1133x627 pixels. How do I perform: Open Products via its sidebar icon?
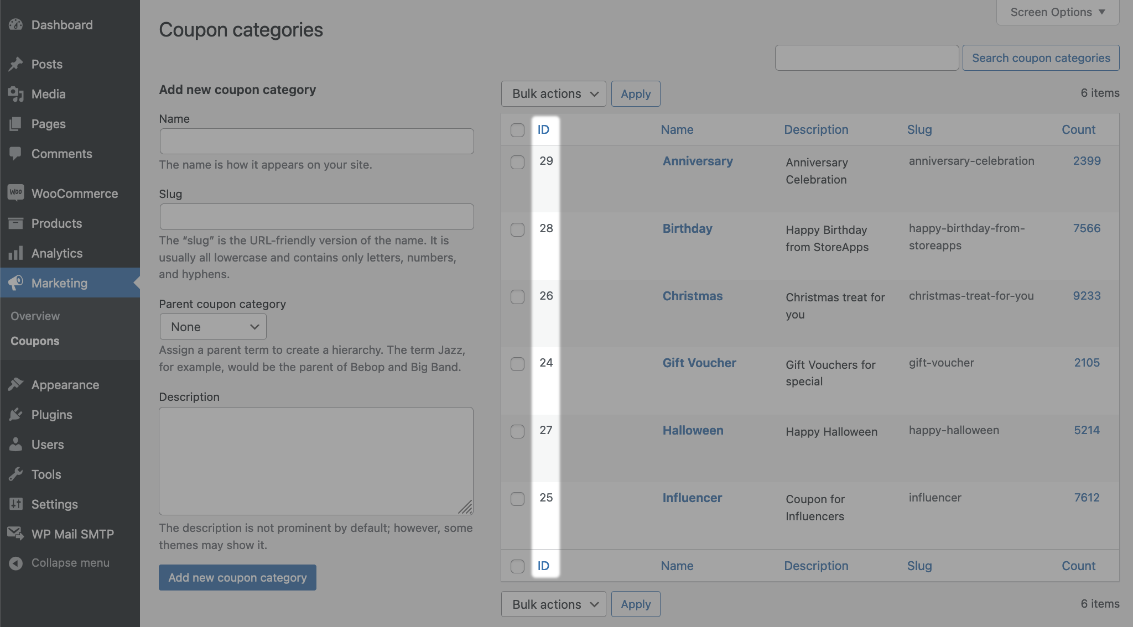tap(16, 223)
